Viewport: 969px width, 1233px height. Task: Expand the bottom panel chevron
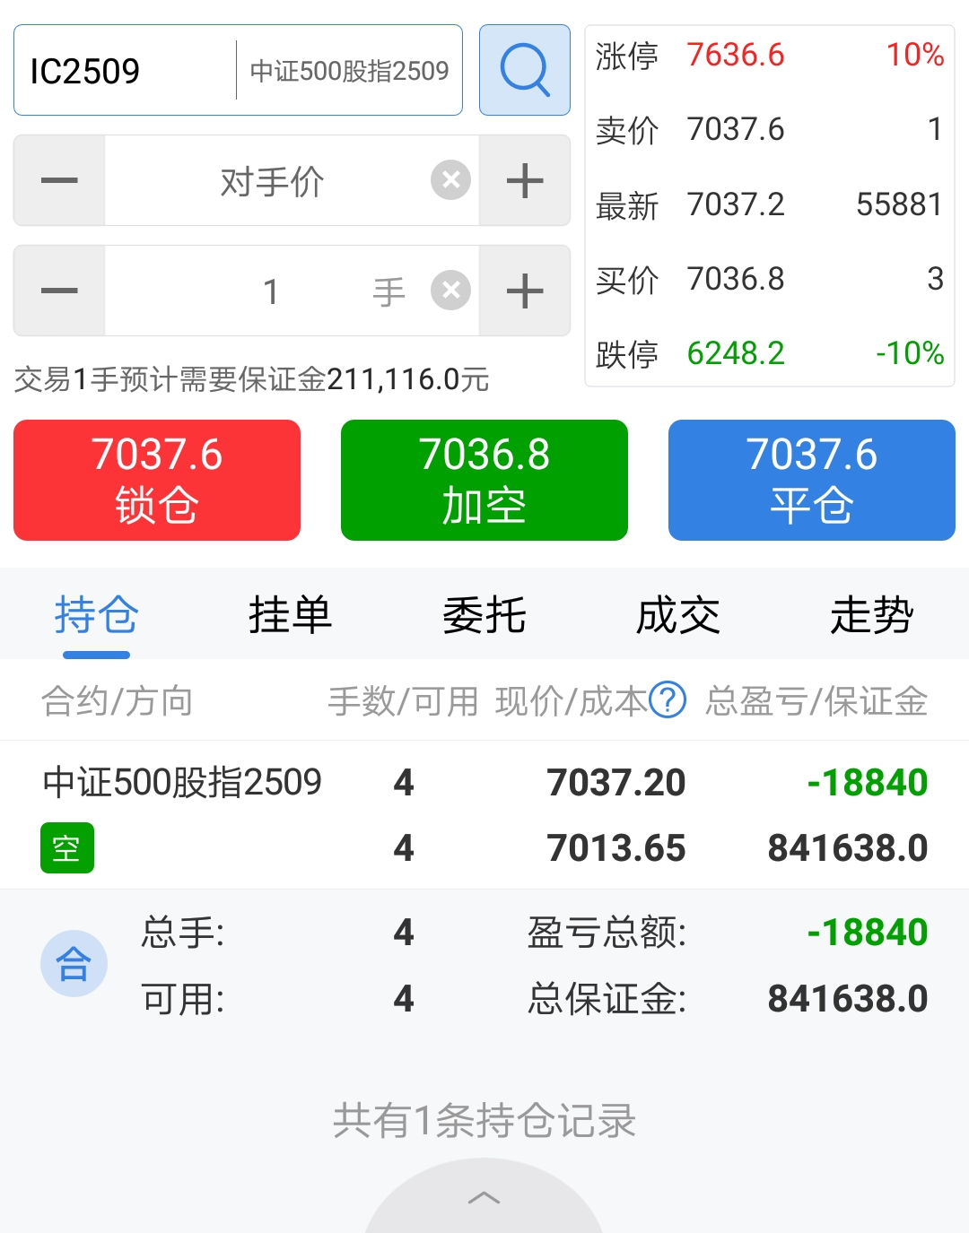pyautogui.click(x=484, y=1197)
